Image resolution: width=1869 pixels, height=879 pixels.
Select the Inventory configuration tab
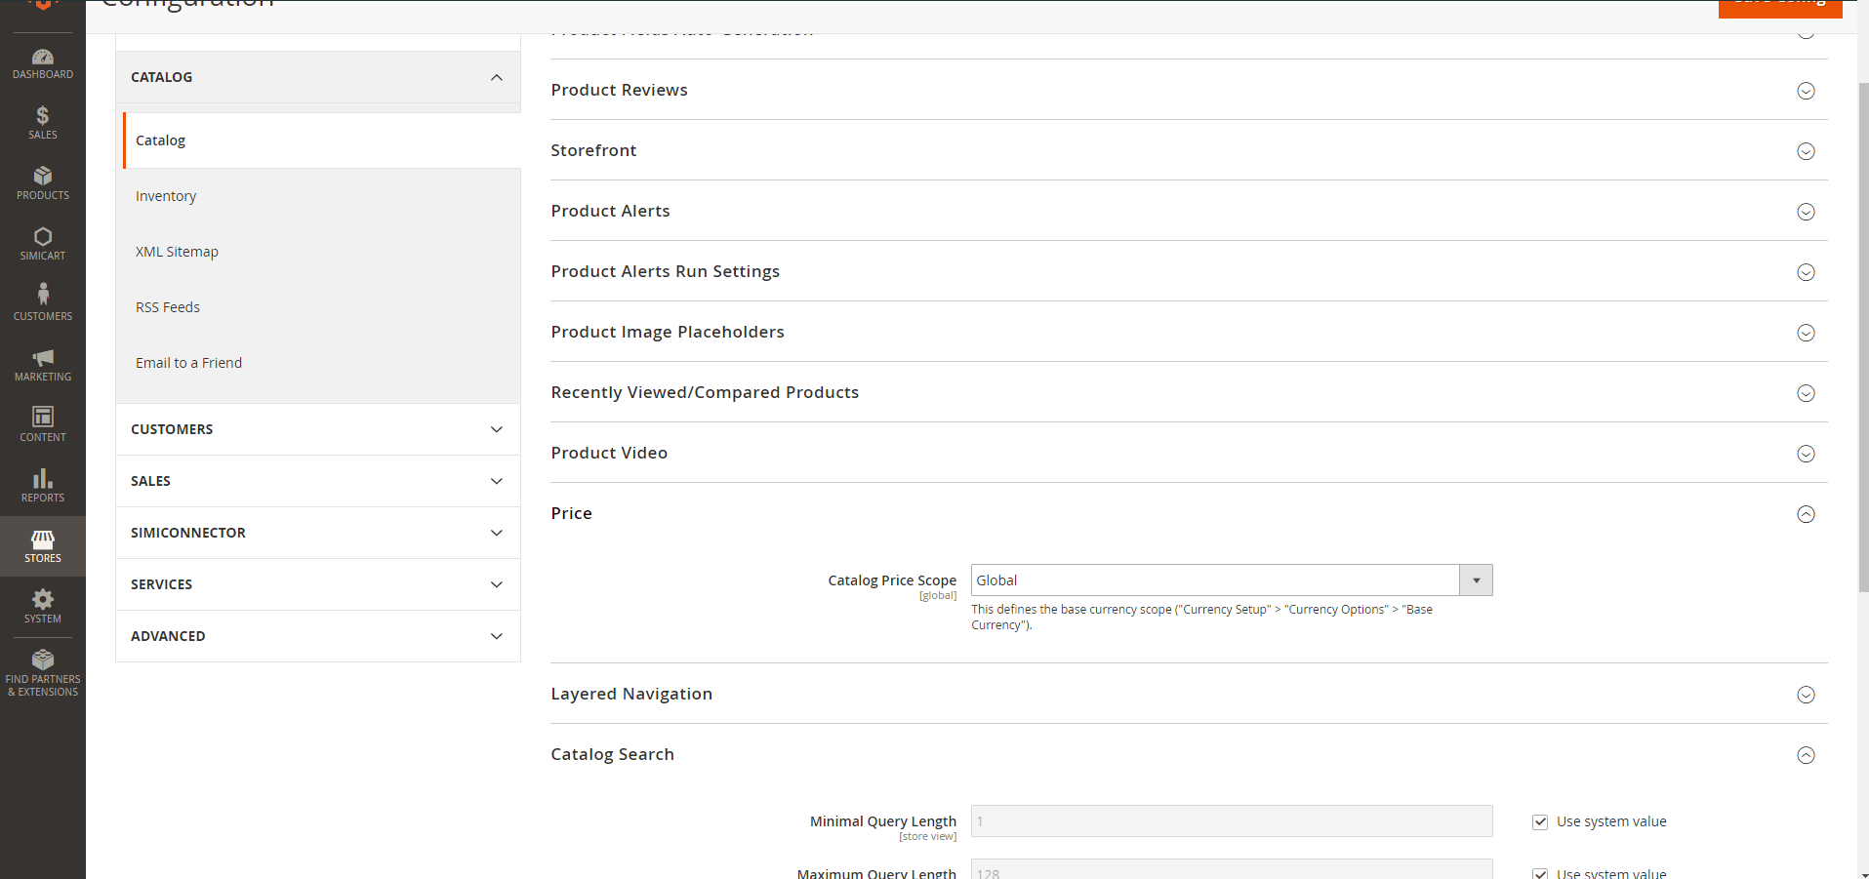click(322, 196)
